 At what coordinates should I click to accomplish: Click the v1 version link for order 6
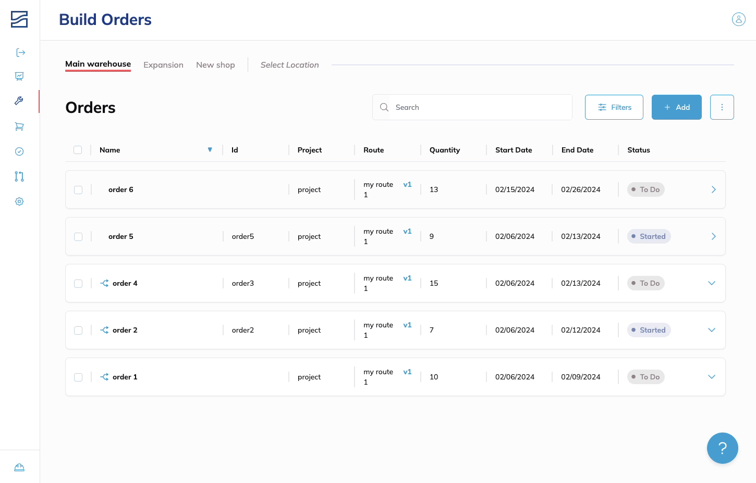[x=407, y=184]
